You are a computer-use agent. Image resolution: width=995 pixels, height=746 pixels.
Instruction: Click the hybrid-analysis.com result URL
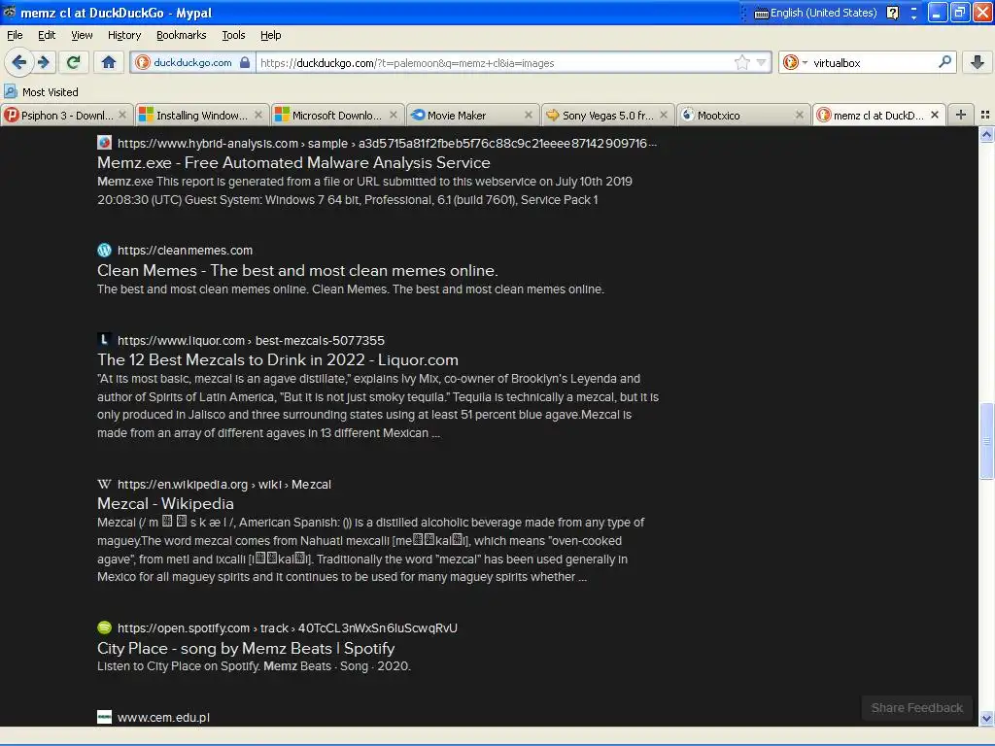[x=387, y=144]
